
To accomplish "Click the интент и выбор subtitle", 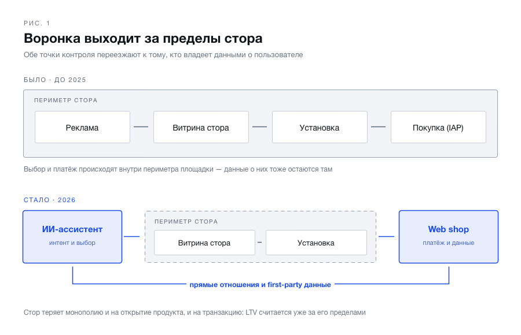I will 72,243.
